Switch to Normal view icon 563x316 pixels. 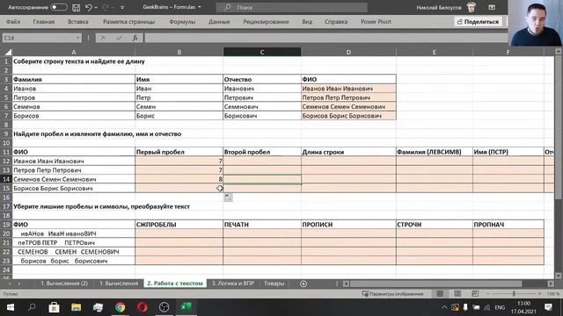[440, 294]
